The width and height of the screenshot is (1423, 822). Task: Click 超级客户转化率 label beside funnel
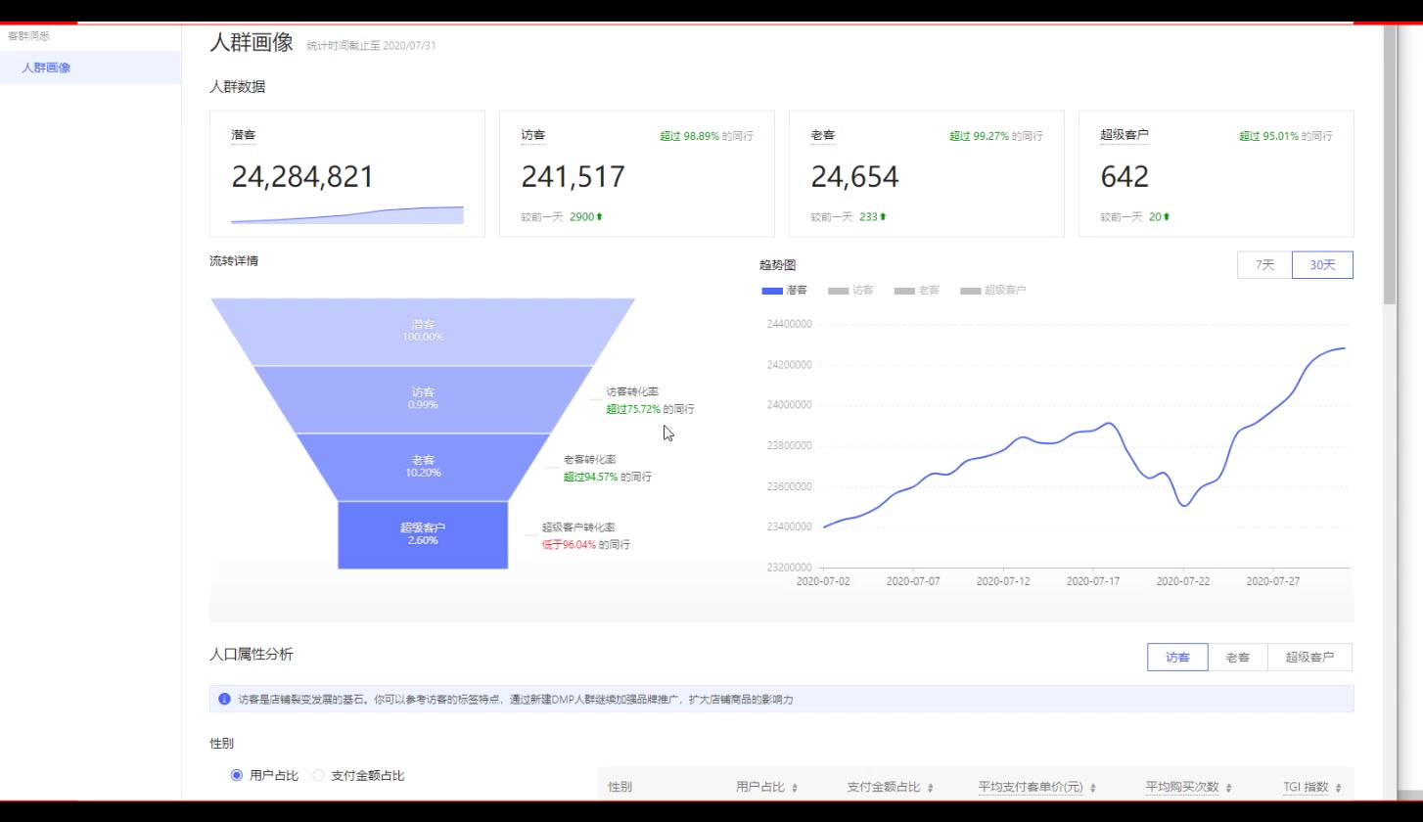click(578, 526)
